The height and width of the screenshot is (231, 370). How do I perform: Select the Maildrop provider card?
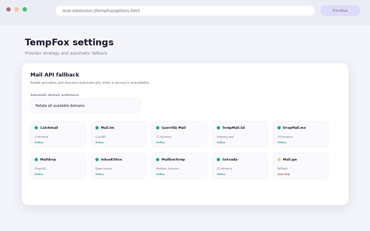58,166
